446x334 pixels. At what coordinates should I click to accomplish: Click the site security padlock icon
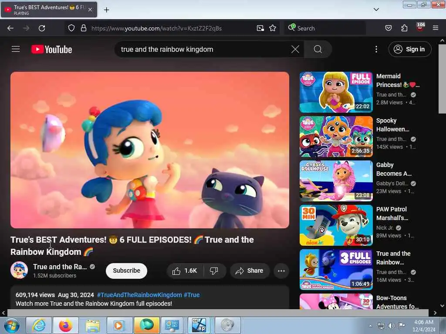click(x=83, y=28)
